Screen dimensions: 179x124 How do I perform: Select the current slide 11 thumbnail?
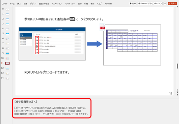[8, 63]
